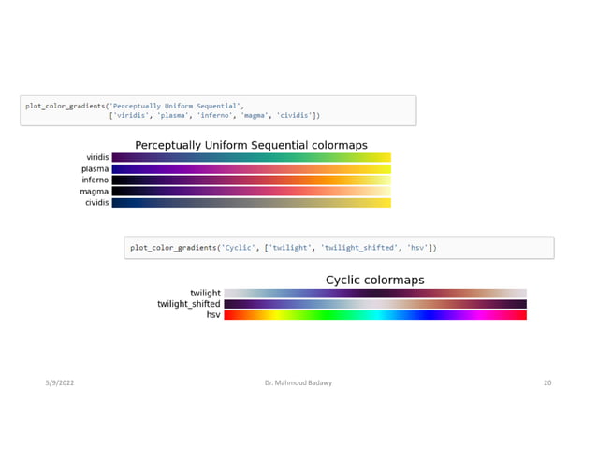Select the cividis colormap gradient bar
The height and width of the screenshot is (461, 597).
coord(251,202)
